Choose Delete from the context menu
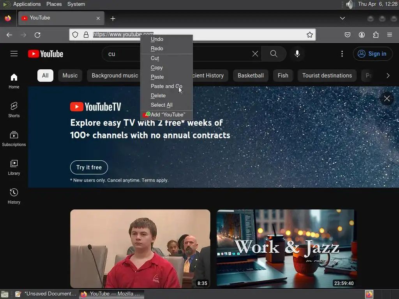The height and width of the screenshot is (299, 399). coord(166,96)
